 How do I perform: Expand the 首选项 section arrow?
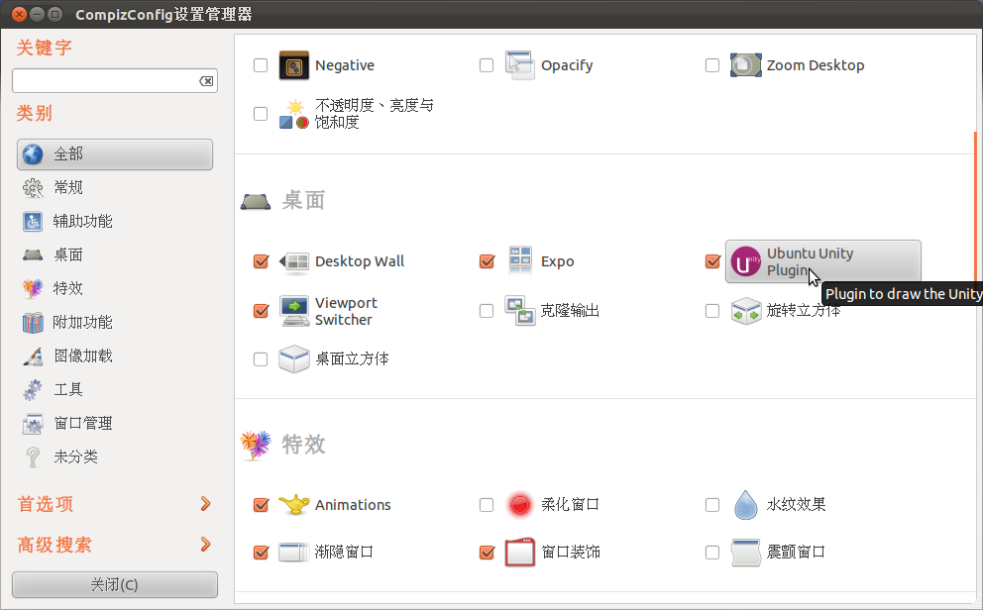point(205,504)
